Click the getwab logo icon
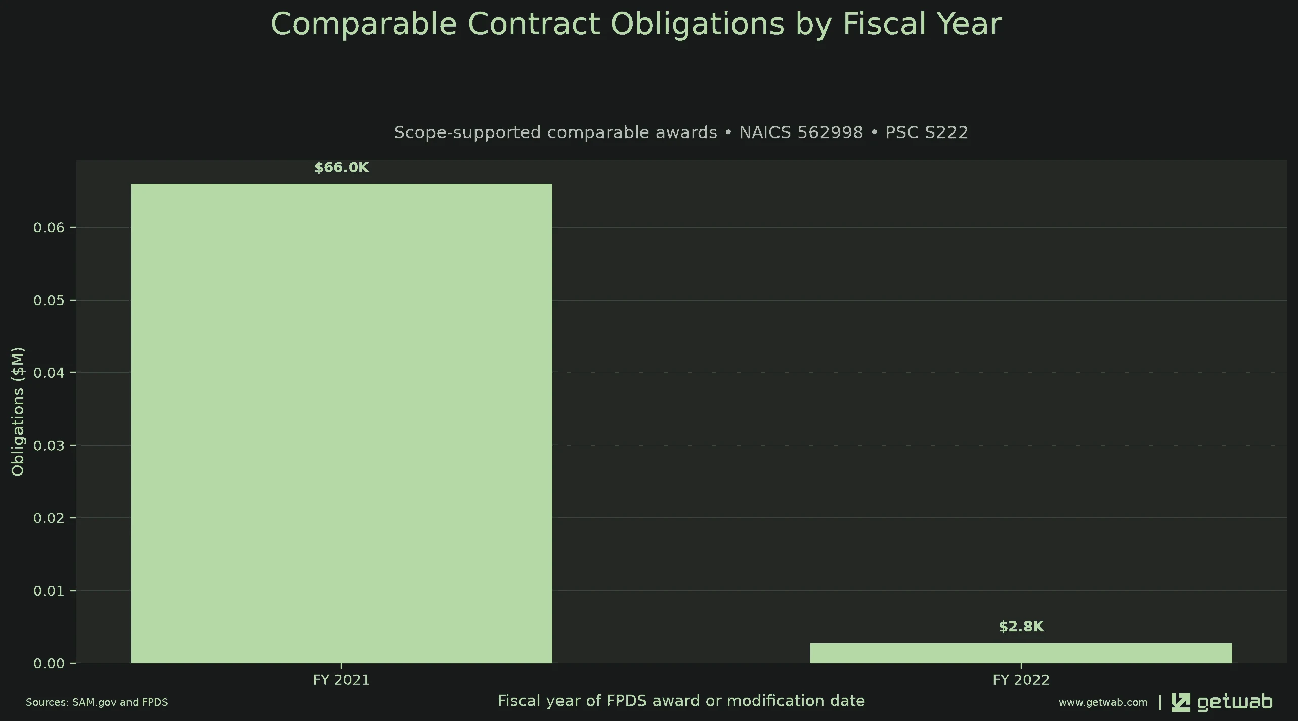Image resolution: width=1298 pixels, height=721 pixels. coord(1180,702)
